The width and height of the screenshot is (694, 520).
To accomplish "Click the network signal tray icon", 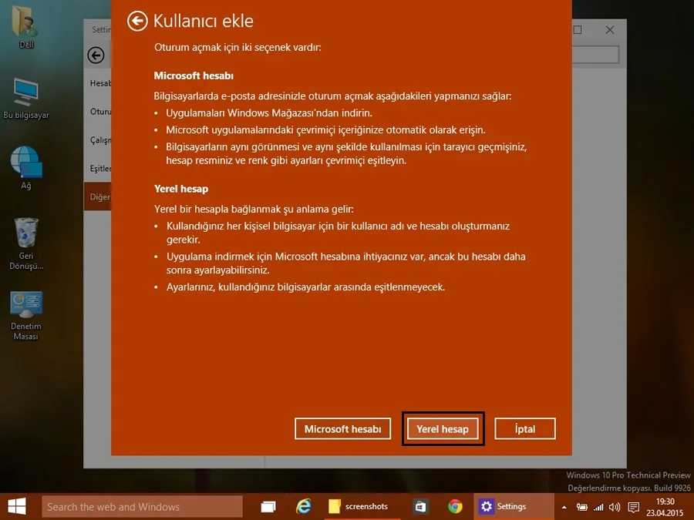I will [598, 508].
